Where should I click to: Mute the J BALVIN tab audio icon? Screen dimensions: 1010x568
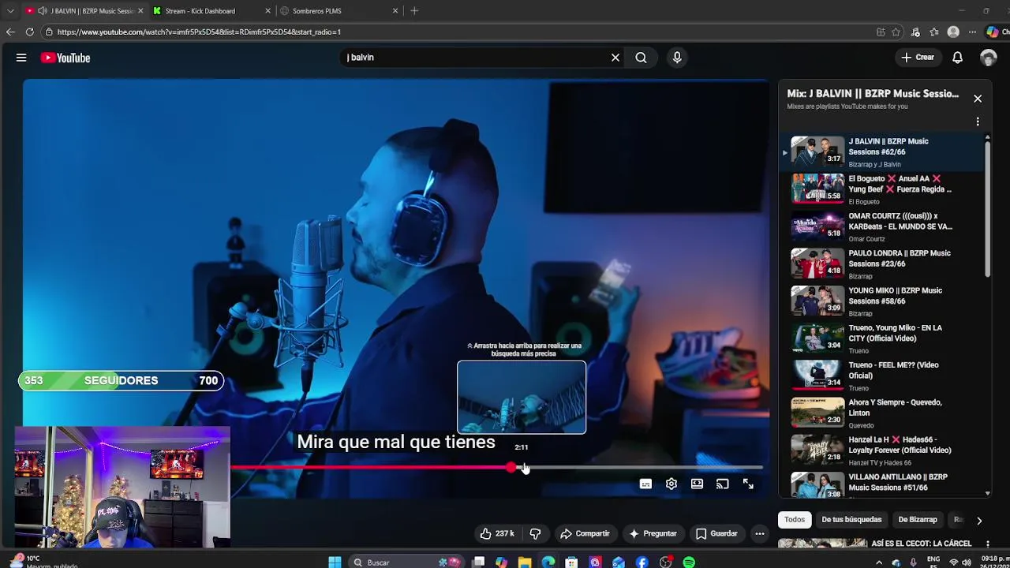[x=42, y=11]
